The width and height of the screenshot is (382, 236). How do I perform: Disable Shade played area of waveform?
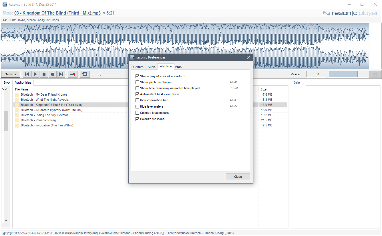click(x=138, y=76)
